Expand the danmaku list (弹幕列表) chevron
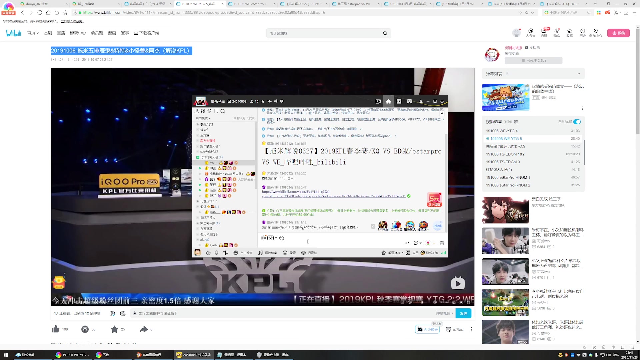Screen dimensions: 640x360 pos(579,74)
